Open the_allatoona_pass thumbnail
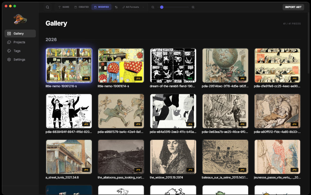Viewport: 311px width, 195px height. (121, 157)
